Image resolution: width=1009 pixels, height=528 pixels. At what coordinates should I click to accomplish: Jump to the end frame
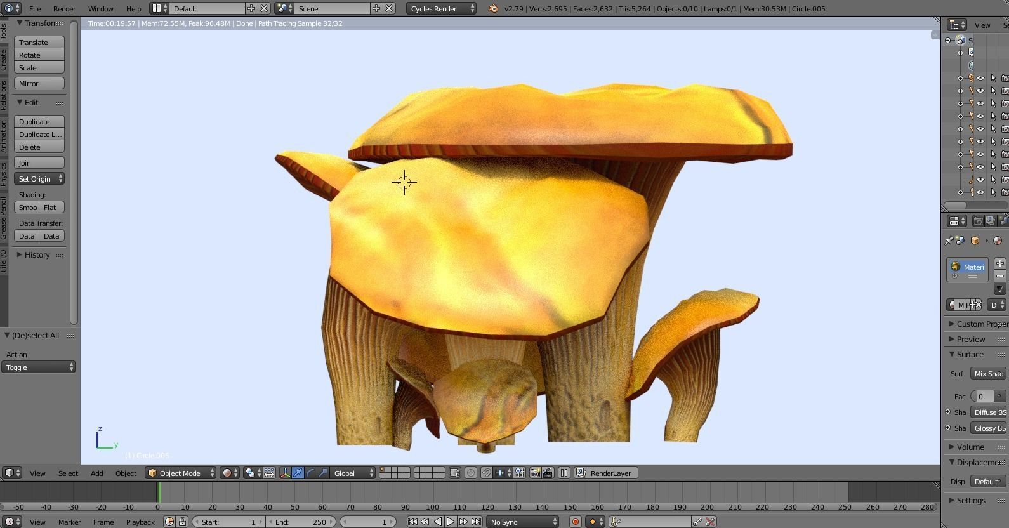coord(476,522)
